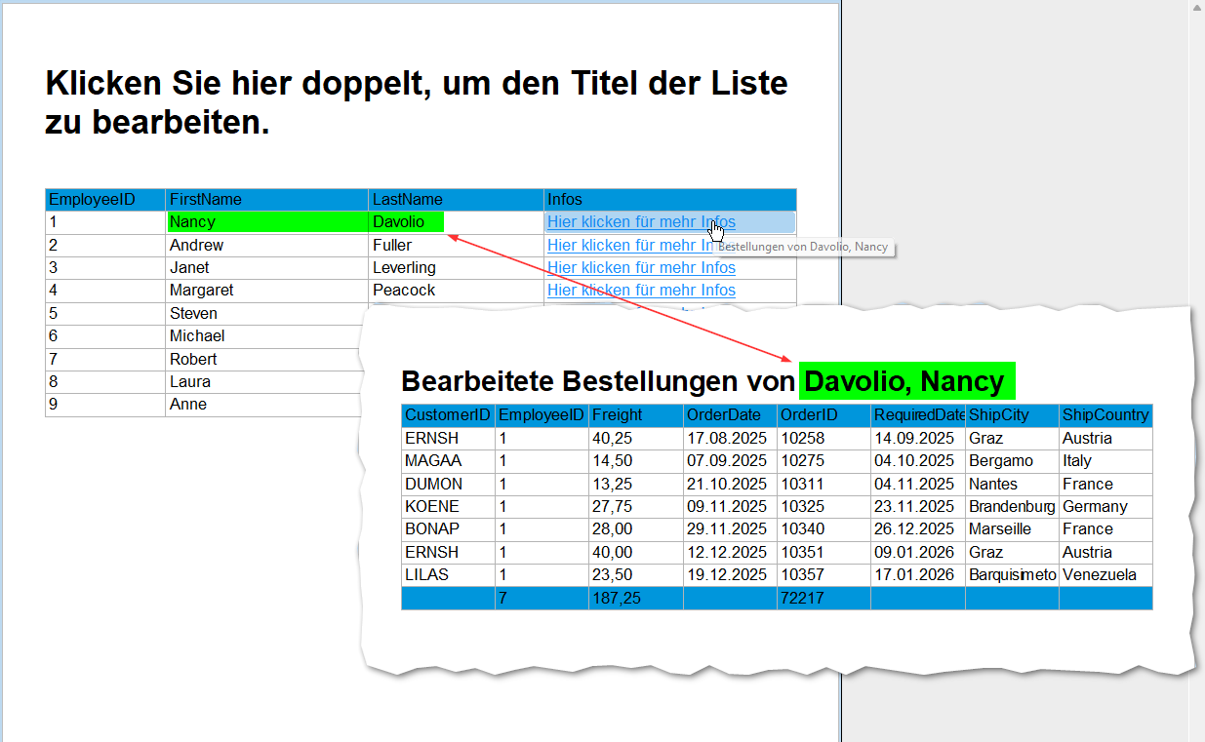Select the OrderID 10258 cell

coord(802,439)
